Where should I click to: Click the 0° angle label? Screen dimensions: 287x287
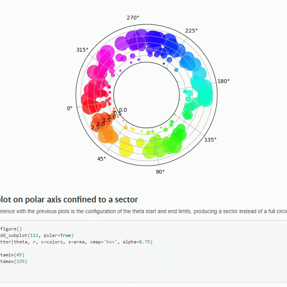pos(70,109)
